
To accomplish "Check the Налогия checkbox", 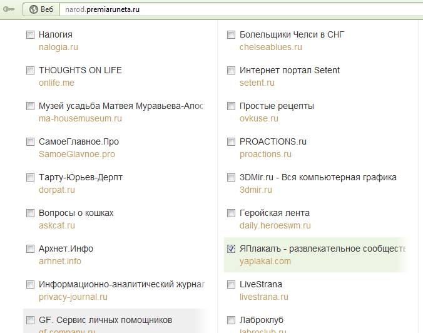I will click(30, 35).
